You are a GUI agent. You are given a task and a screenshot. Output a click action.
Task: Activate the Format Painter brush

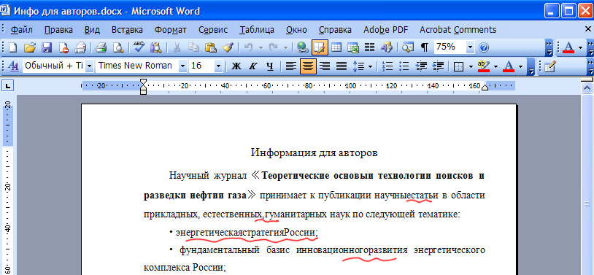click(227, 47)
